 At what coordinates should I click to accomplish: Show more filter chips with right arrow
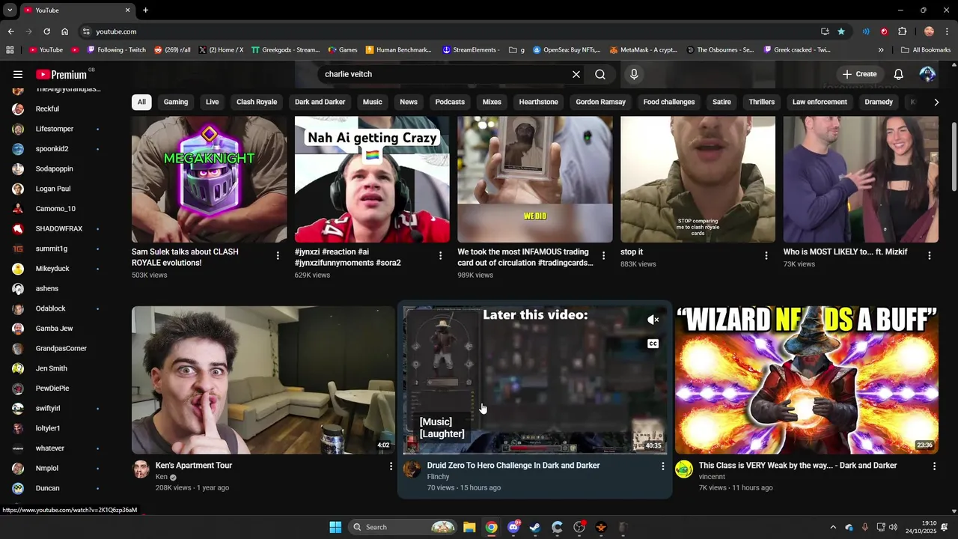pyautogui.click(x=936, y=102)
